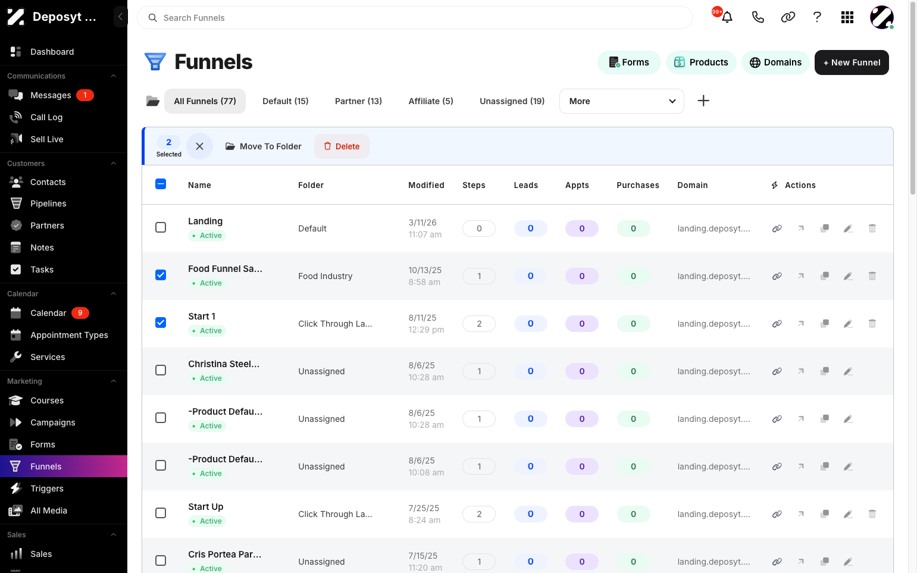Duplicate the Landing funnel
This screenshot has width=917, height=573.
pos(825,228)
